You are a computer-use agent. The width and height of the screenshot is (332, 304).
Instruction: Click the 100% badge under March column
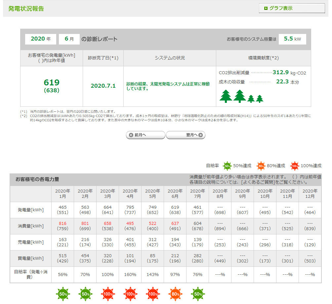point(108,294)
